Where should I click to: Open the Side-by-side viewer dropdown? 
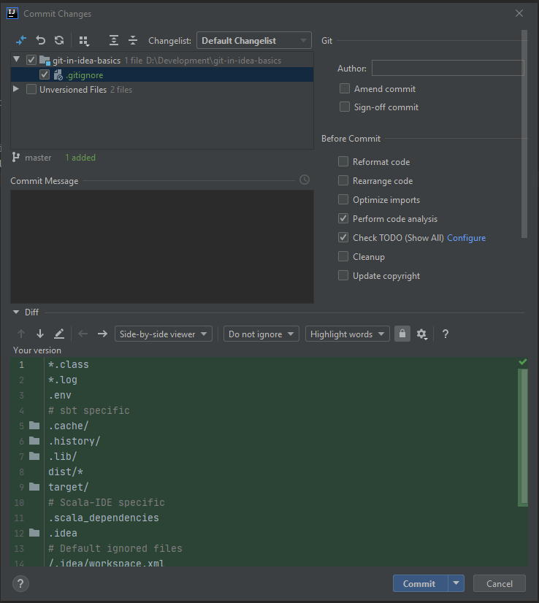point(163,334)
